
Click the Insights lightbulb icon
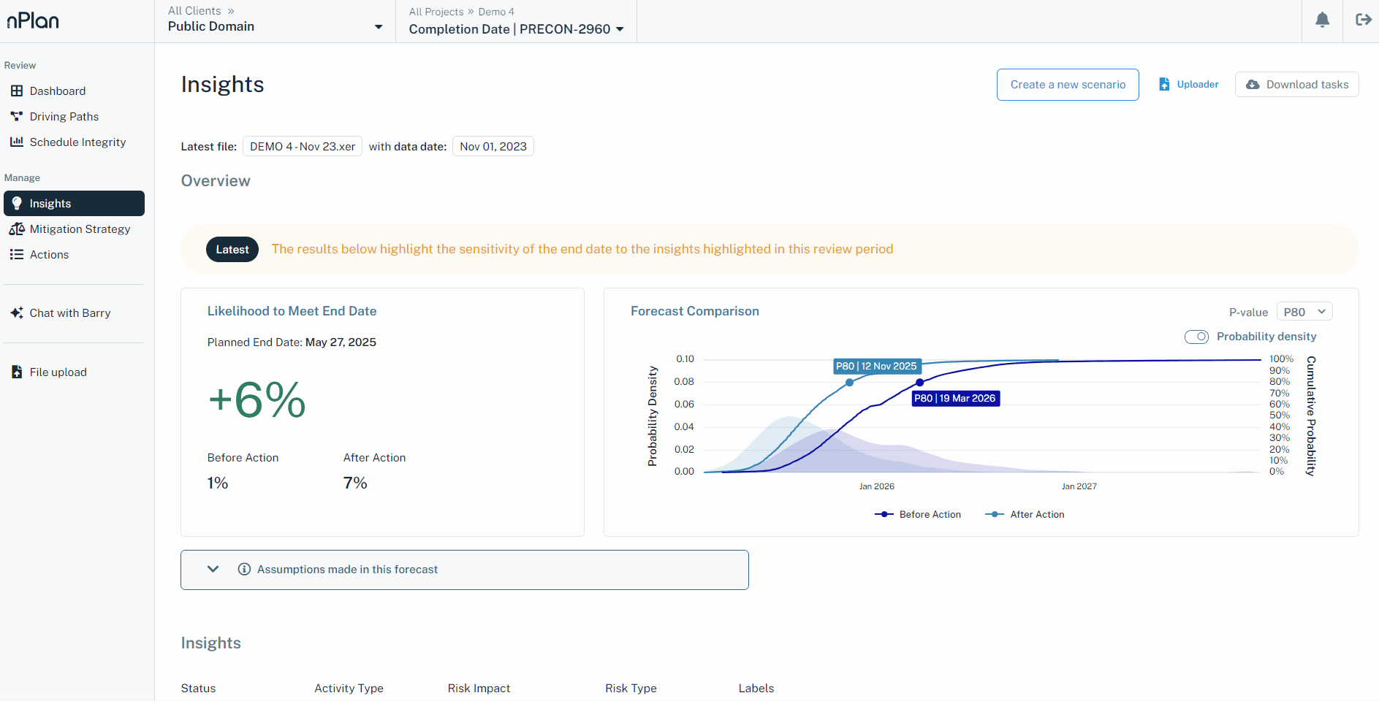(x=17, y=203)
